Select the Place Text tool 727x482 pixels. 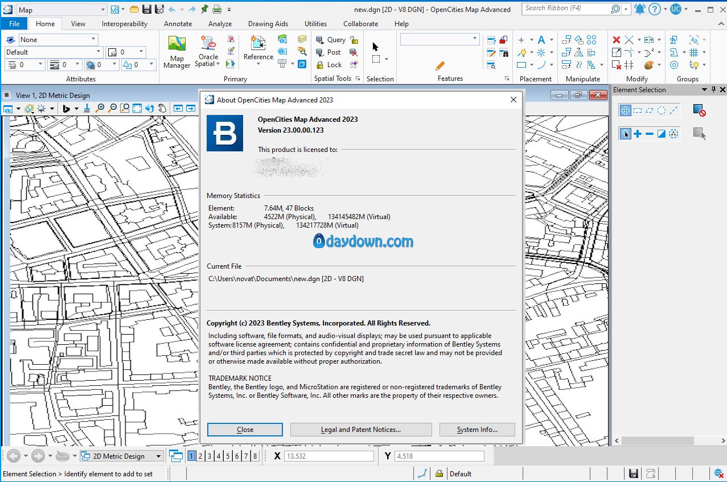[541, 40]
